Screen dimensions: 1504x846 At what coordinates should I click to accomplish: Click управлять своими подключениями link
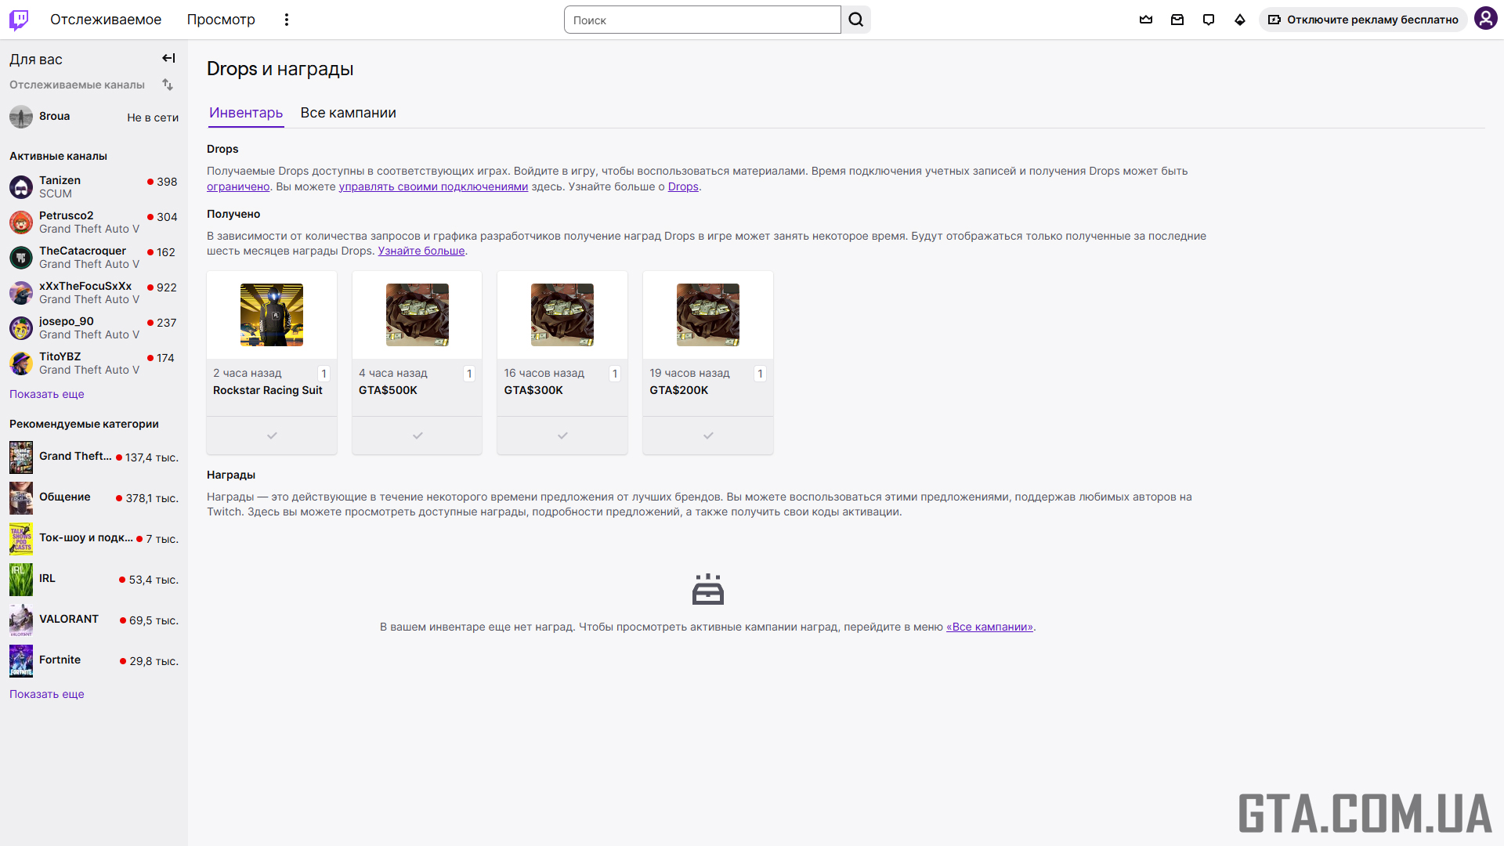(x=433, y=186)
